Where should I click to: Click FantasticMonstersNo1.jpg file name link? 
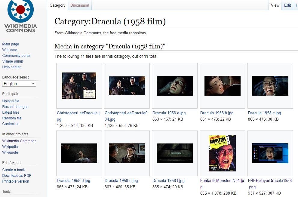222,184
